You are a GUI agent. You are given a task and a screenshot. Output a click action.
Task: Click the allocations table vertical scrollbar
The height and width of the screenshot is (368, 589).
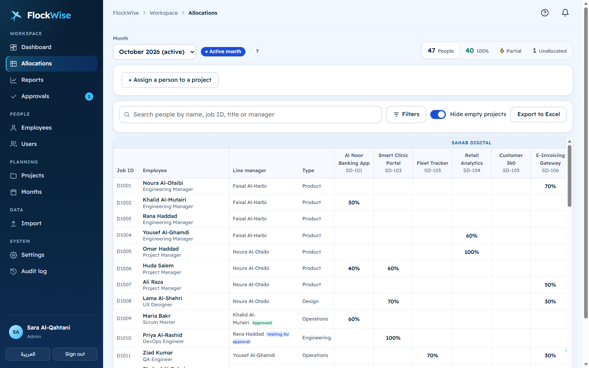(x=569, y=176)
